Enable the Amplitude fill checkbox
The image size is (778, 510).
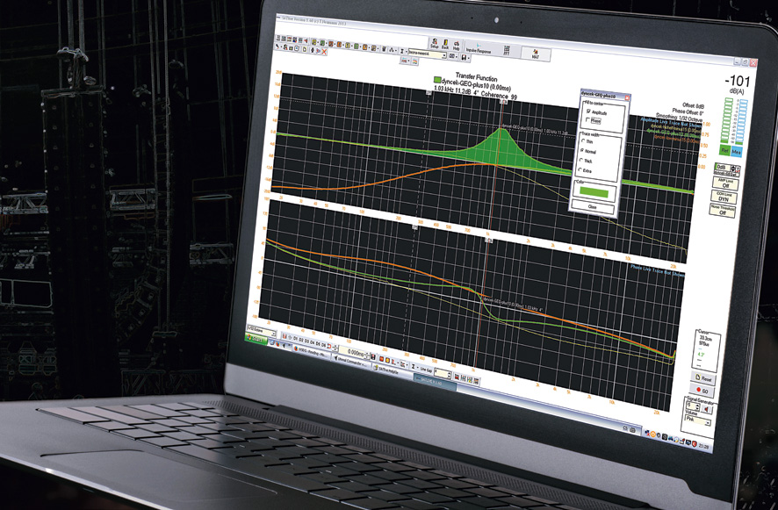(x=588, y=111)
